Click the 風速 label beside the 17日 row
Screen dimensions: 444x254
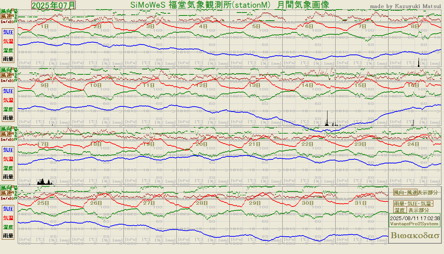[x=6, y=134]
